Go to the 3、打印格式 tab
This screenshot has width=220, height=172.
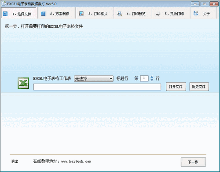[x=95, y=13]
